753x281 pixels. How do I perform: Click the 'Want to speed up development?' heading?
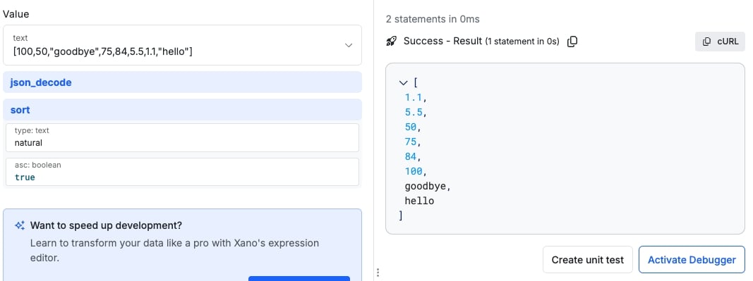coord(106,225)
